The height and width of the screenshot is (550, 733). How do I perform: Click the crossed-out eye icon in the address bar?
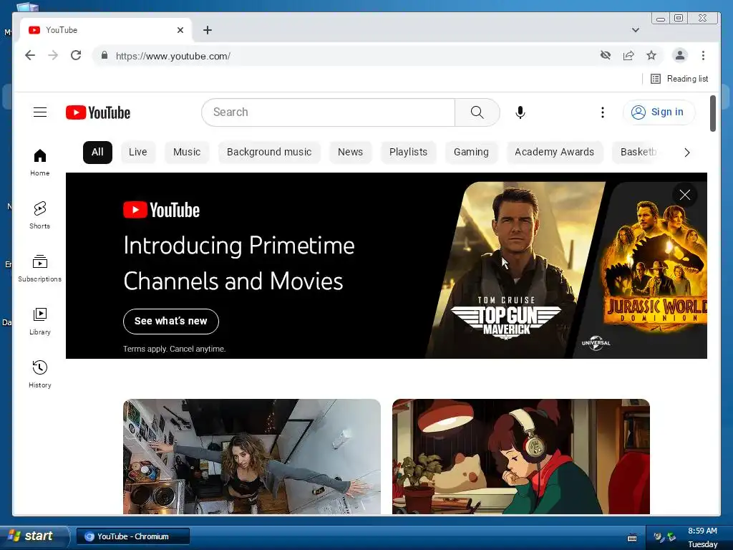click(x=606, y=56)
